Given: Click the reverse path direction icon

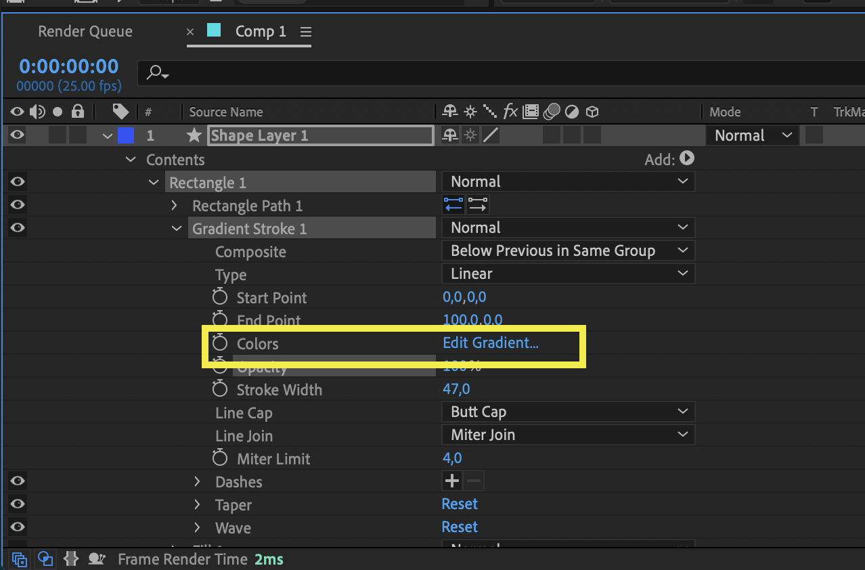Looking at the screenshot, I should click(453, 204).
